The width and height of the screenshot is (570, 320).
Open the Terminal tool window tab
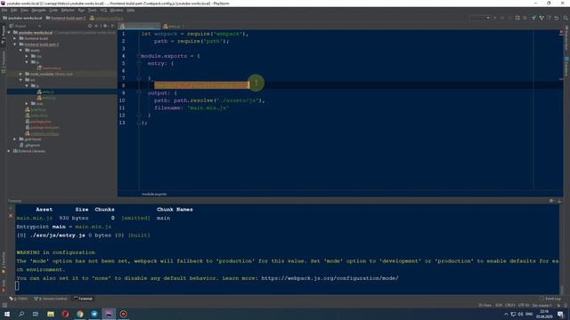tap(83, 299)
